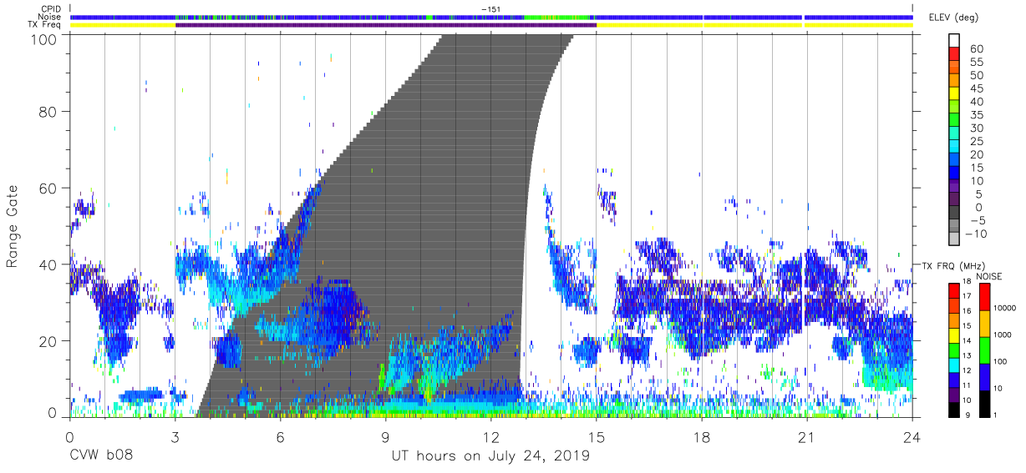Click the black 9-10 TX FRQ colorbar segment
Screen dimensions: 1026x473
(x=954, y=410)
